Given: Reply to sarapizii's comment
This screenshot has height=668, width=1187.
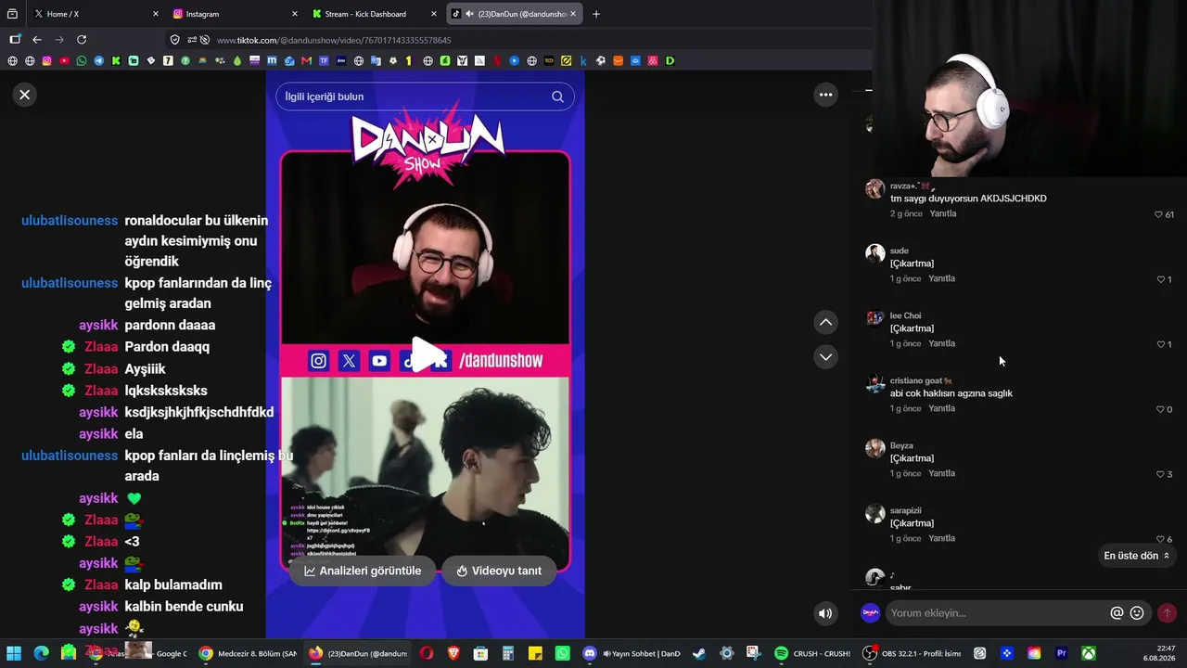Looking at the screenshot, I should (x=942, y=538).
